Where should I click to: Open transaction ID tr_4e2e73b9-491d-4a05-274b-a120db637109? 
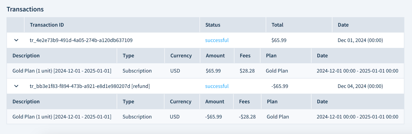tap(81, 40)
